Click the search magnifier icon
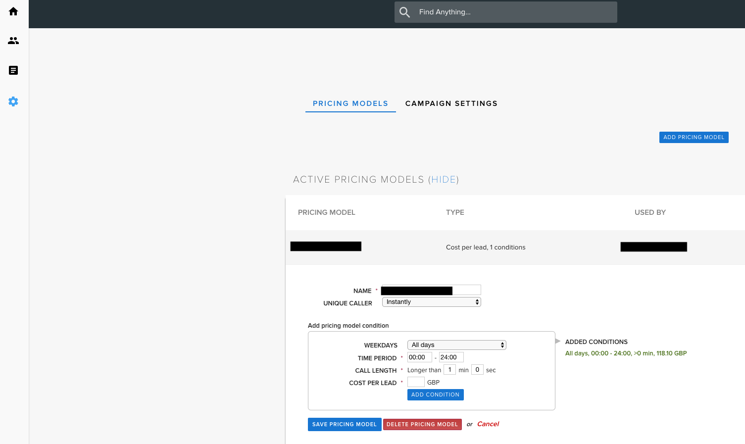 (404, 12)
